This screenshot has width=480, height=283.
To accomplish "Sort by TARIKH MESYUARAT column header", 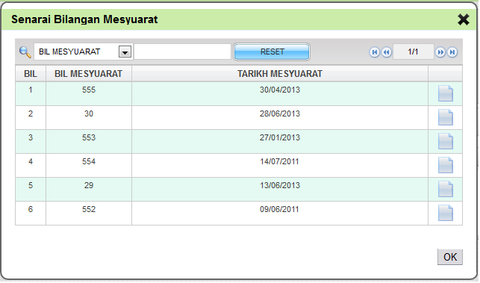I will pos(280,74).
